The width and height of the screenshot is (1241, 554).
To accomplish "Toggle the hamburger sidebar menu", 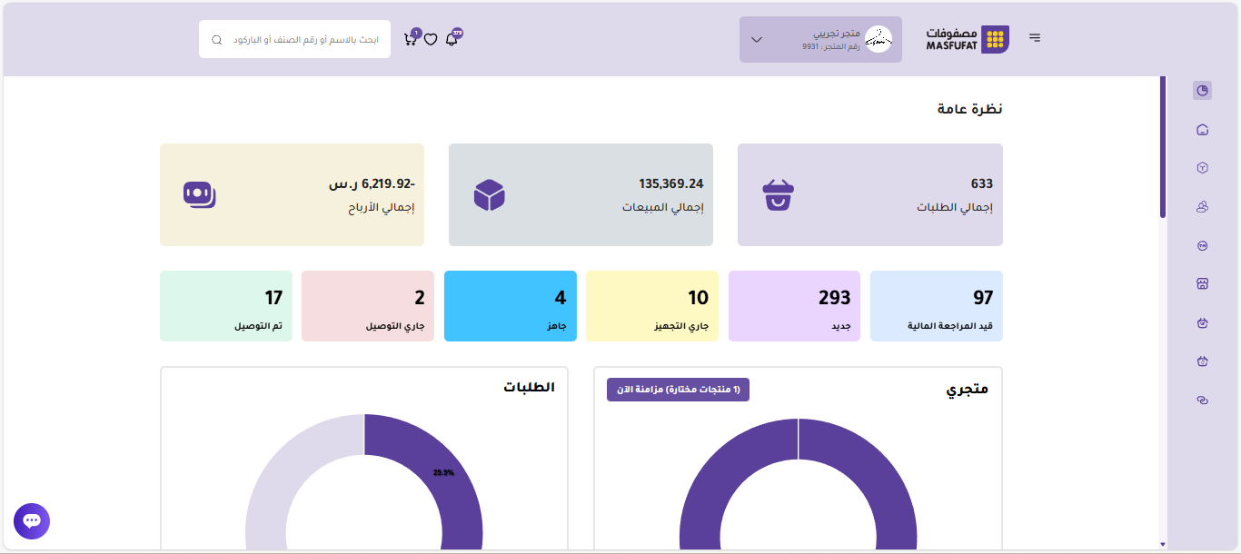I will tap(1035, 38).
